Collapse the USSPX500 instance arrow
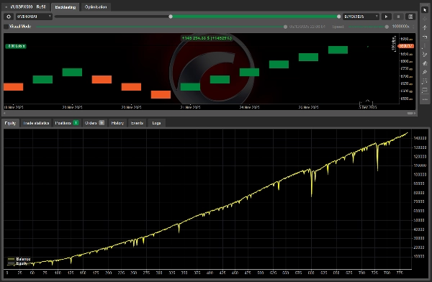 6,7
